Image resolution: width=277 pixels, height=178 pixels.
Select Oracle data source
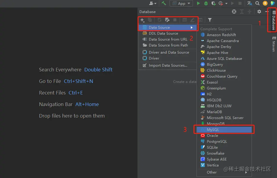(x=224, y=136)
